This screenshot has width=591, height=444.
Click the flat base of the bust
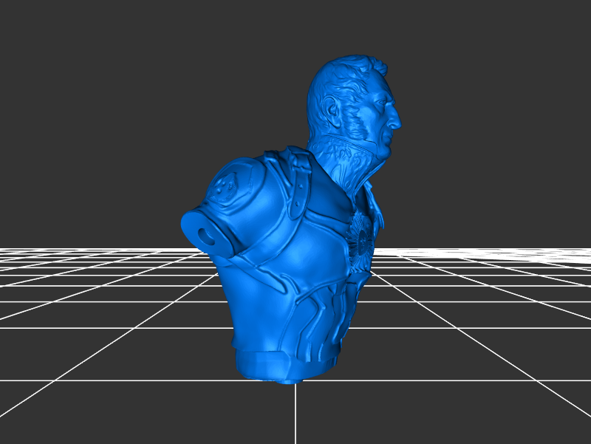tap(266, 365)
